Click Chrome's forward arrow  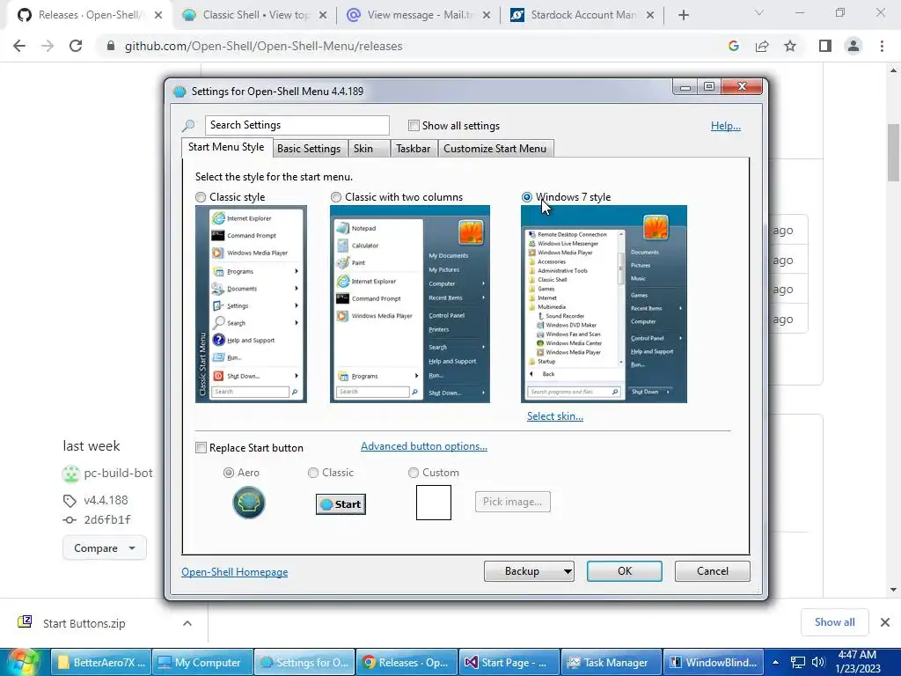tap(48, 46)
